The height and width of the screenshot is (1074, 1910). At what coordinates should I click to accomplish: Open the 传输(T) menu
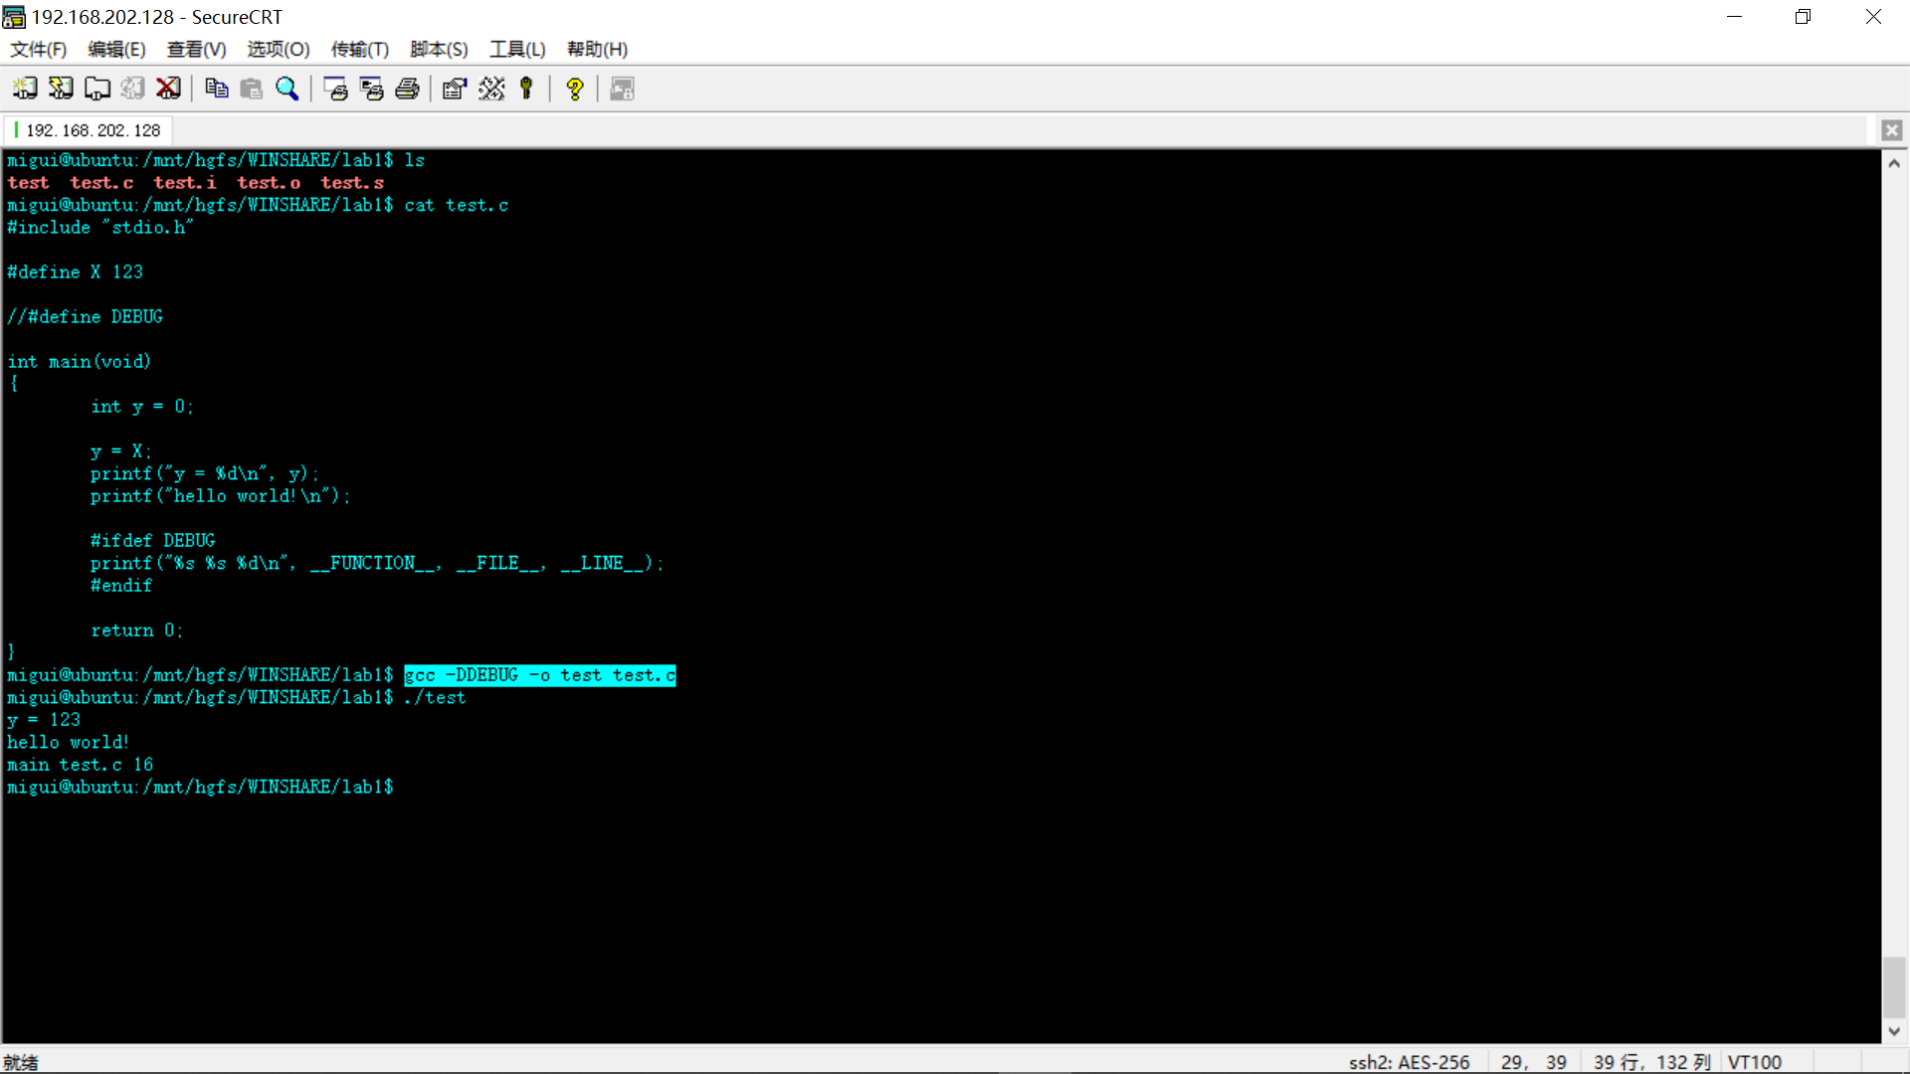pos(359,49)
